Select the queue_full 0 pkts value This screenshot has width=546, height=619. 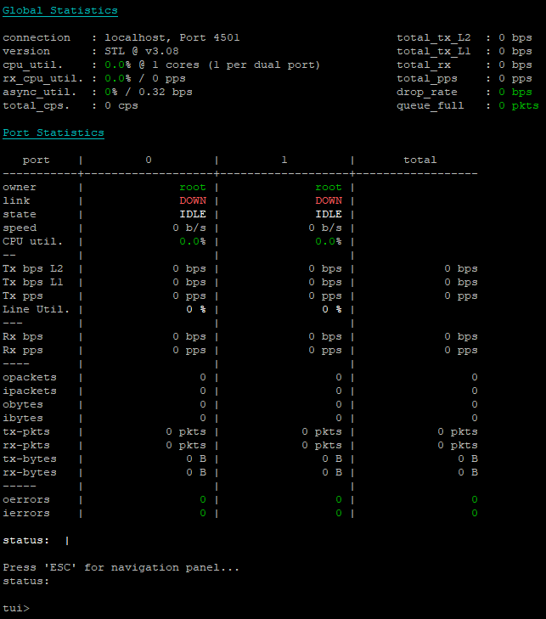[518, 106]
